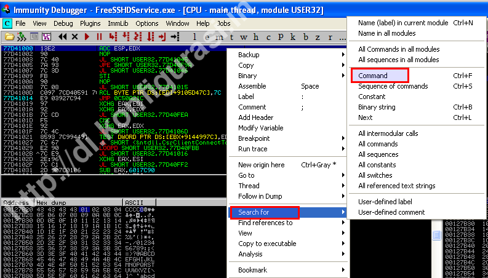
Task: Select Sequence of commands entry
Action: (415, 86)
